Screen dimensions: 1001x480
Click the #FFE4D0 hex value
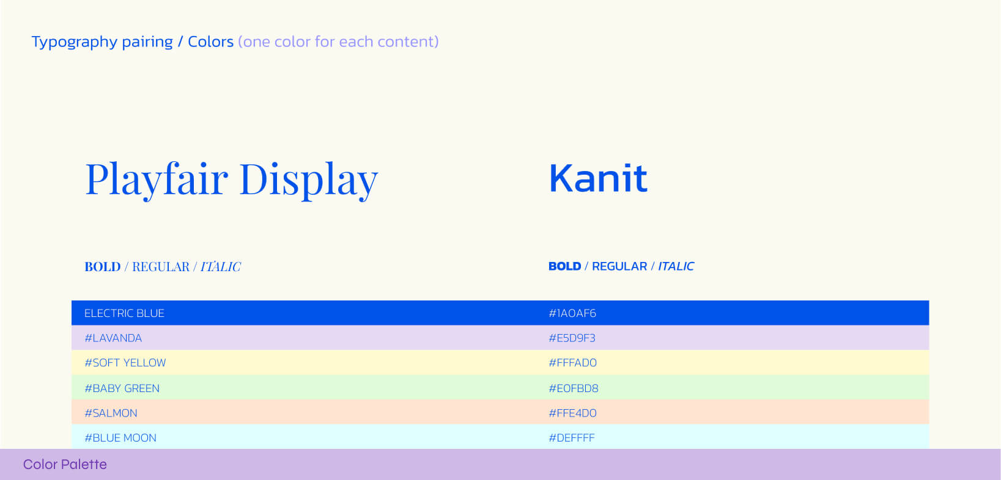[x=572, y=413]
